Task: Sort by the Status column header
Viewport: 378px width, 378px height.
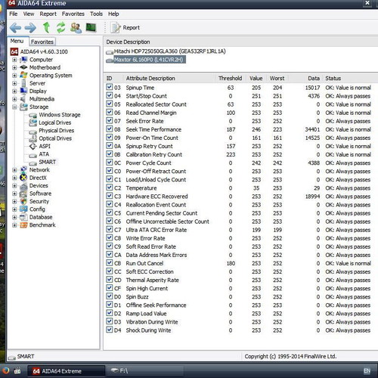Action: 333,78
